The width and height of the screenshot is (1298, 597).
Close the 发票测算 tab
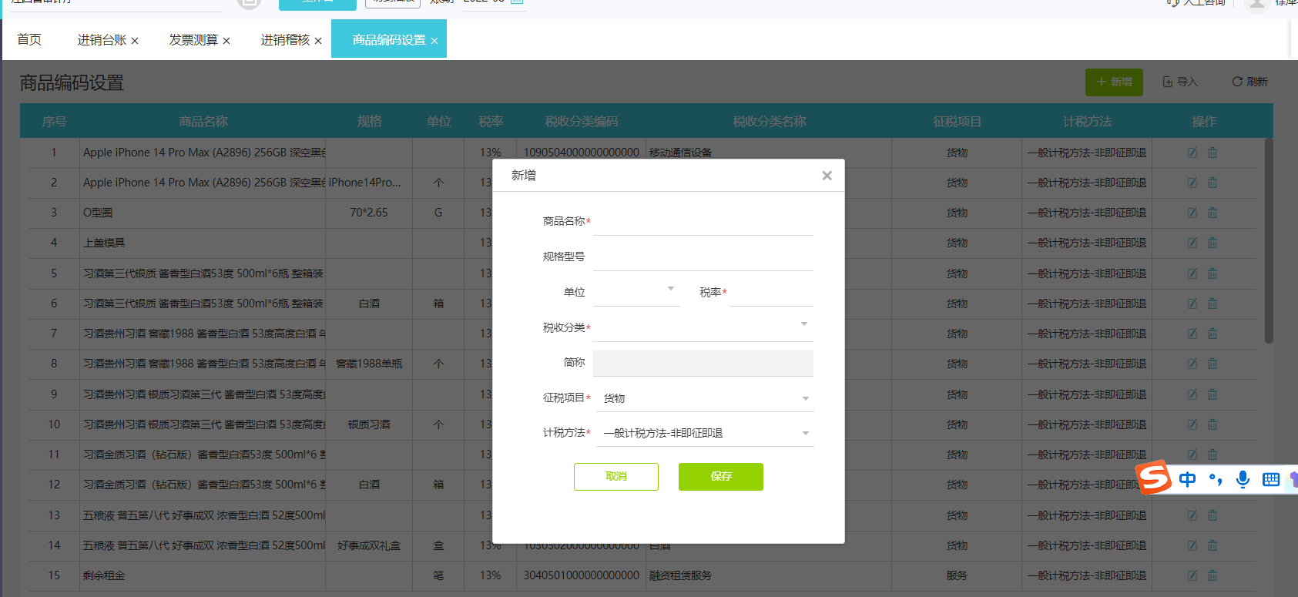[226, 41]
